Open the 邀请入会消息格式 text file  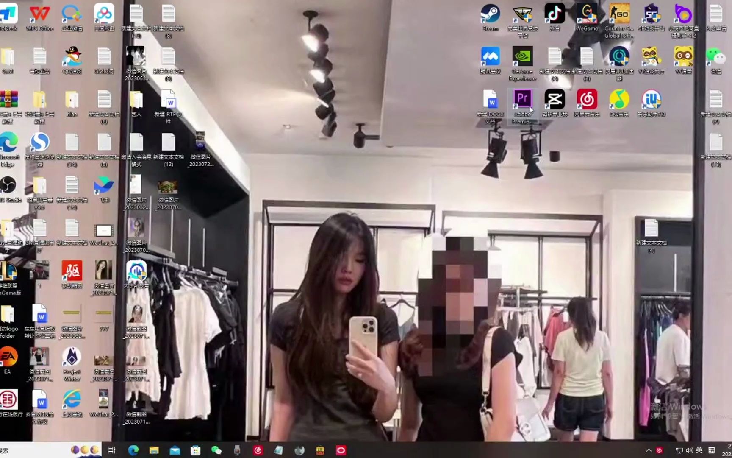(136, 149)
